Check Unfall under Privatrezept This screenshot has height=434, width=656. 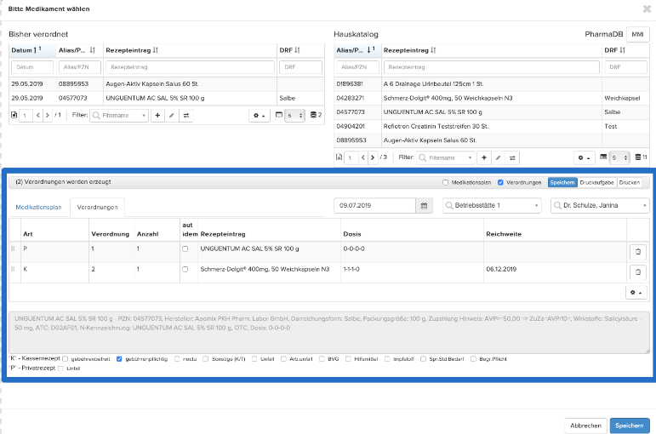(60, 368)
